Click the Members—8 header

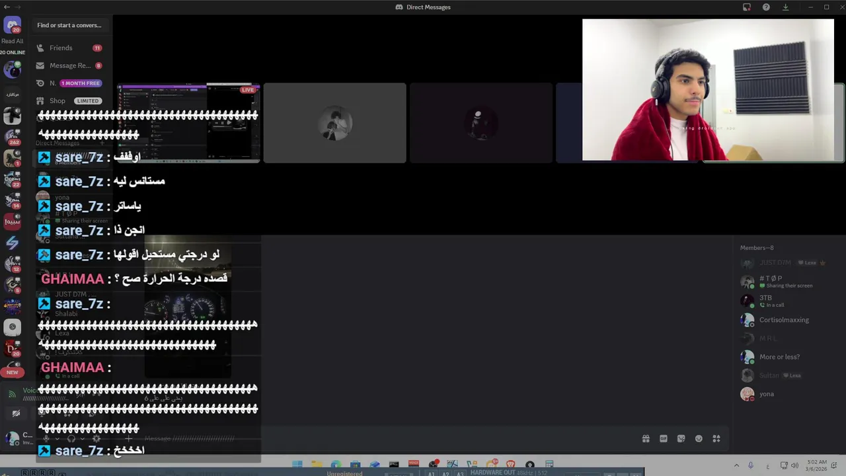coord(757,248)
